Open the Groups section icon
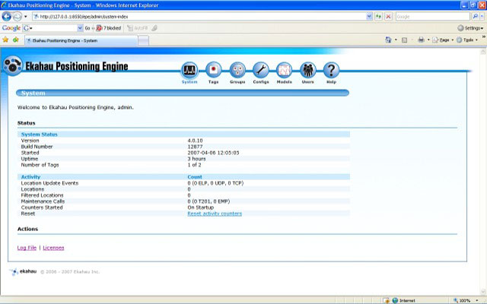487x304 pixels. (x=237, y=70)
